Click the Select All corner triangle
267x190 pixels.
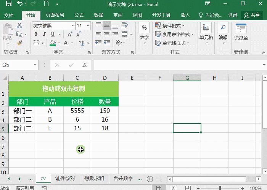5,78
